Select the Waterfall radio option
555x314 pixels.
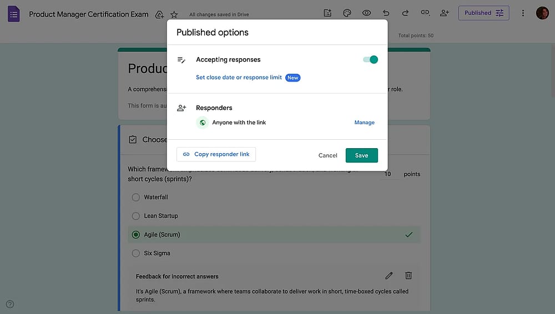point(135,197)
